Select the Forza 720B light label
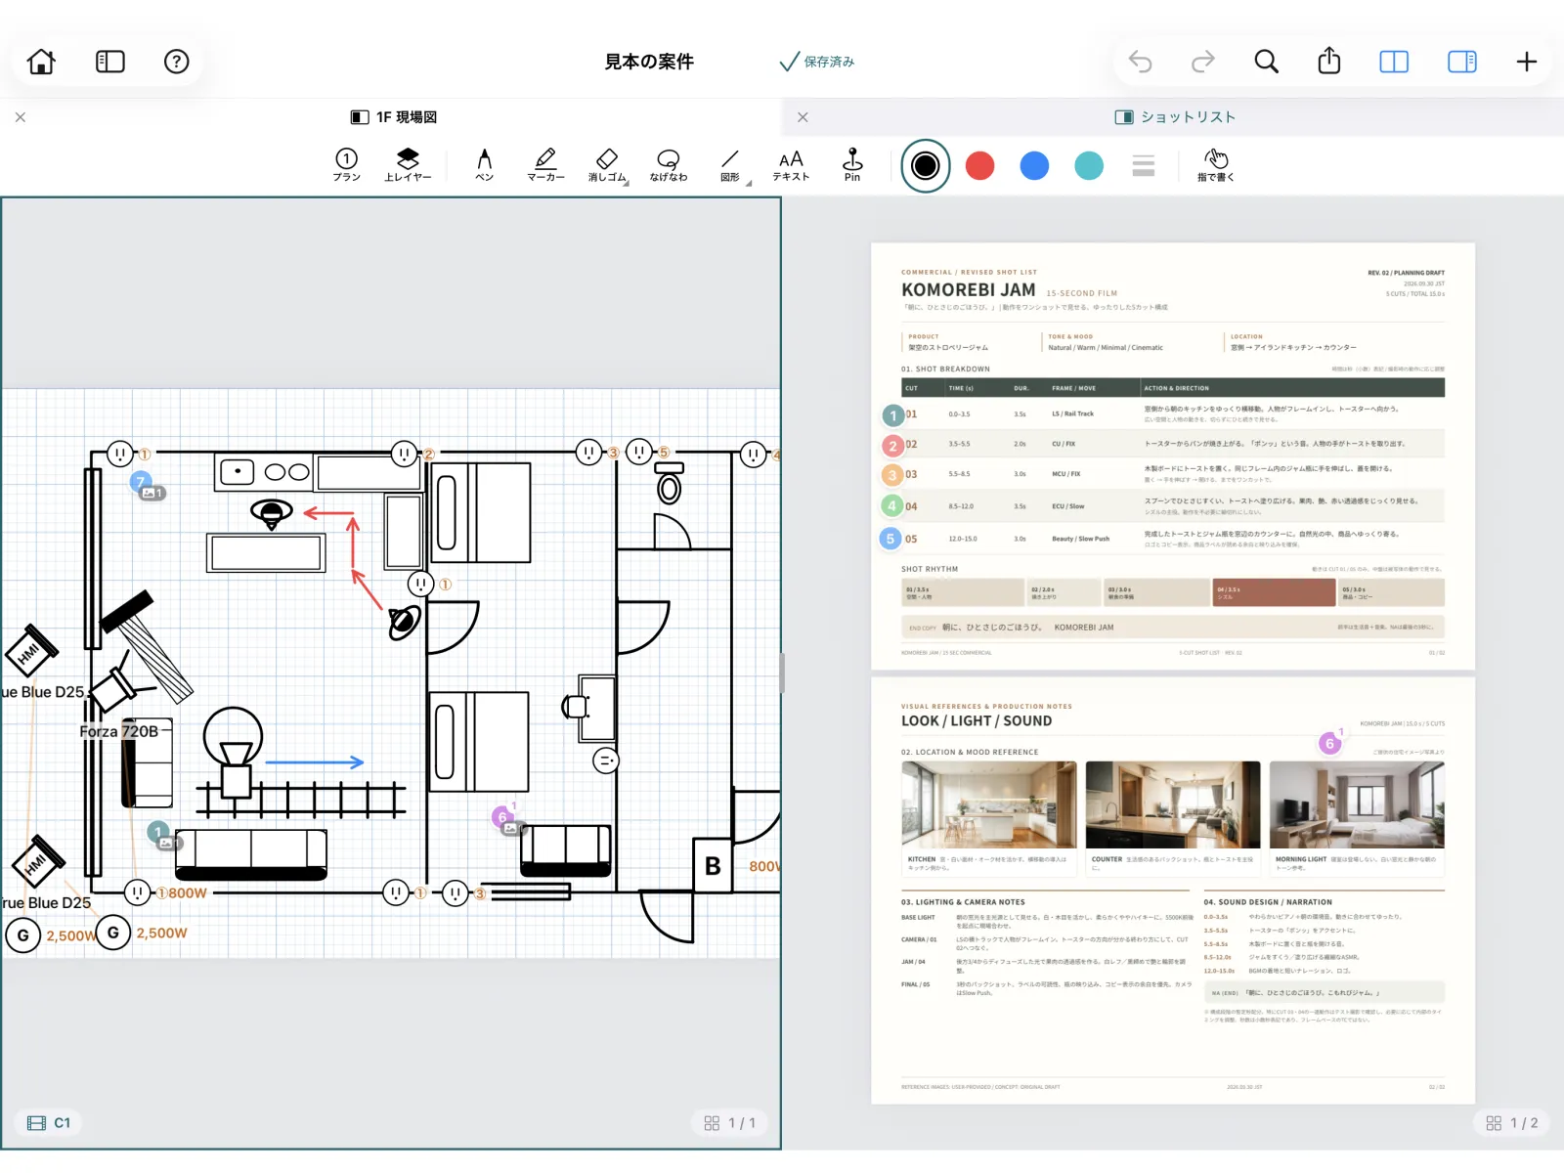 [x=119, y=731]
